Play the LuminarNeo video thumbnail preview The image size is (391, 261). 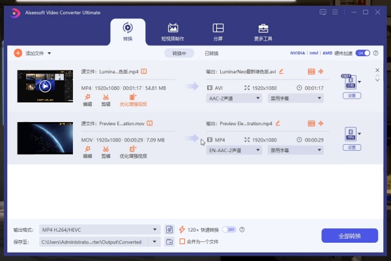coord(44,85)
